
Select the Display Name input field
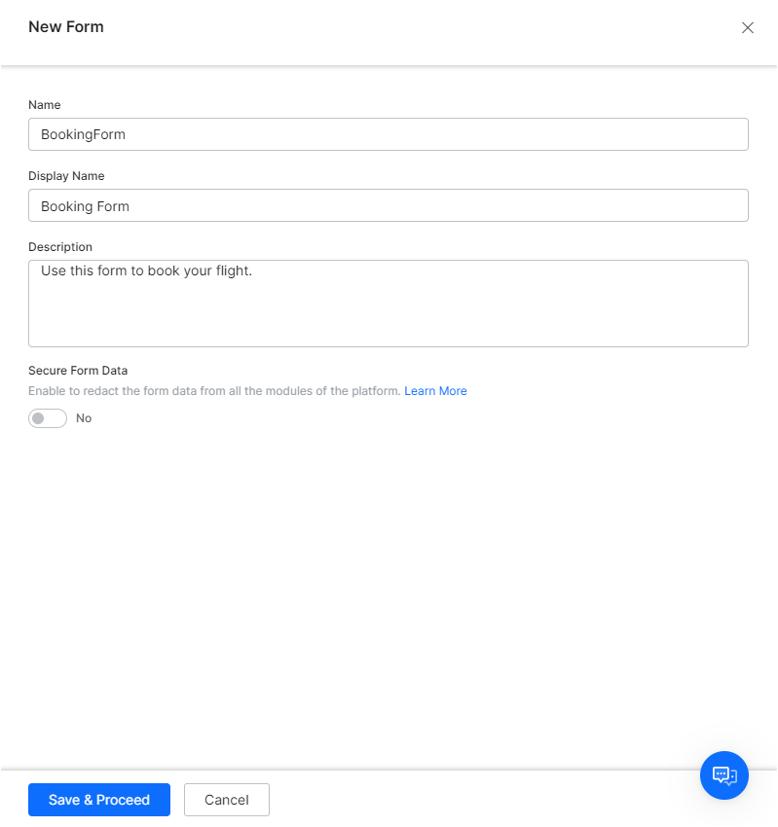coord(389,205)
